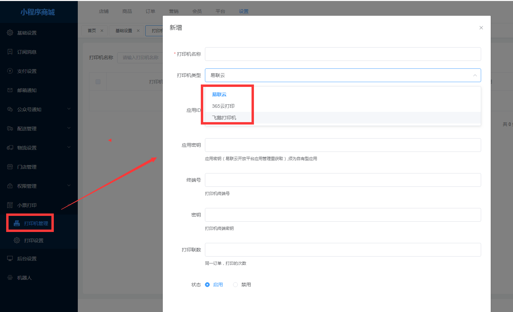513x312 pixels.
Task: Open the 订单 top menu
Action: (x=150, y=11)
